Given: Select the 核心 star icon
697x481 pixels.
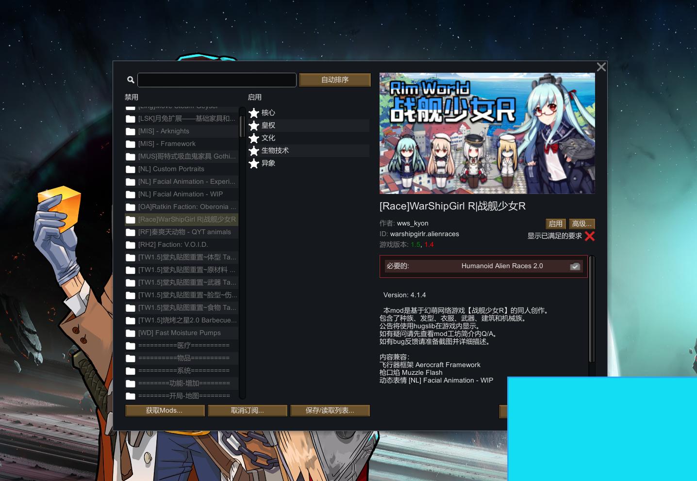Looking at the screenshot, I should pyautogui.click(x=254, y=113).
